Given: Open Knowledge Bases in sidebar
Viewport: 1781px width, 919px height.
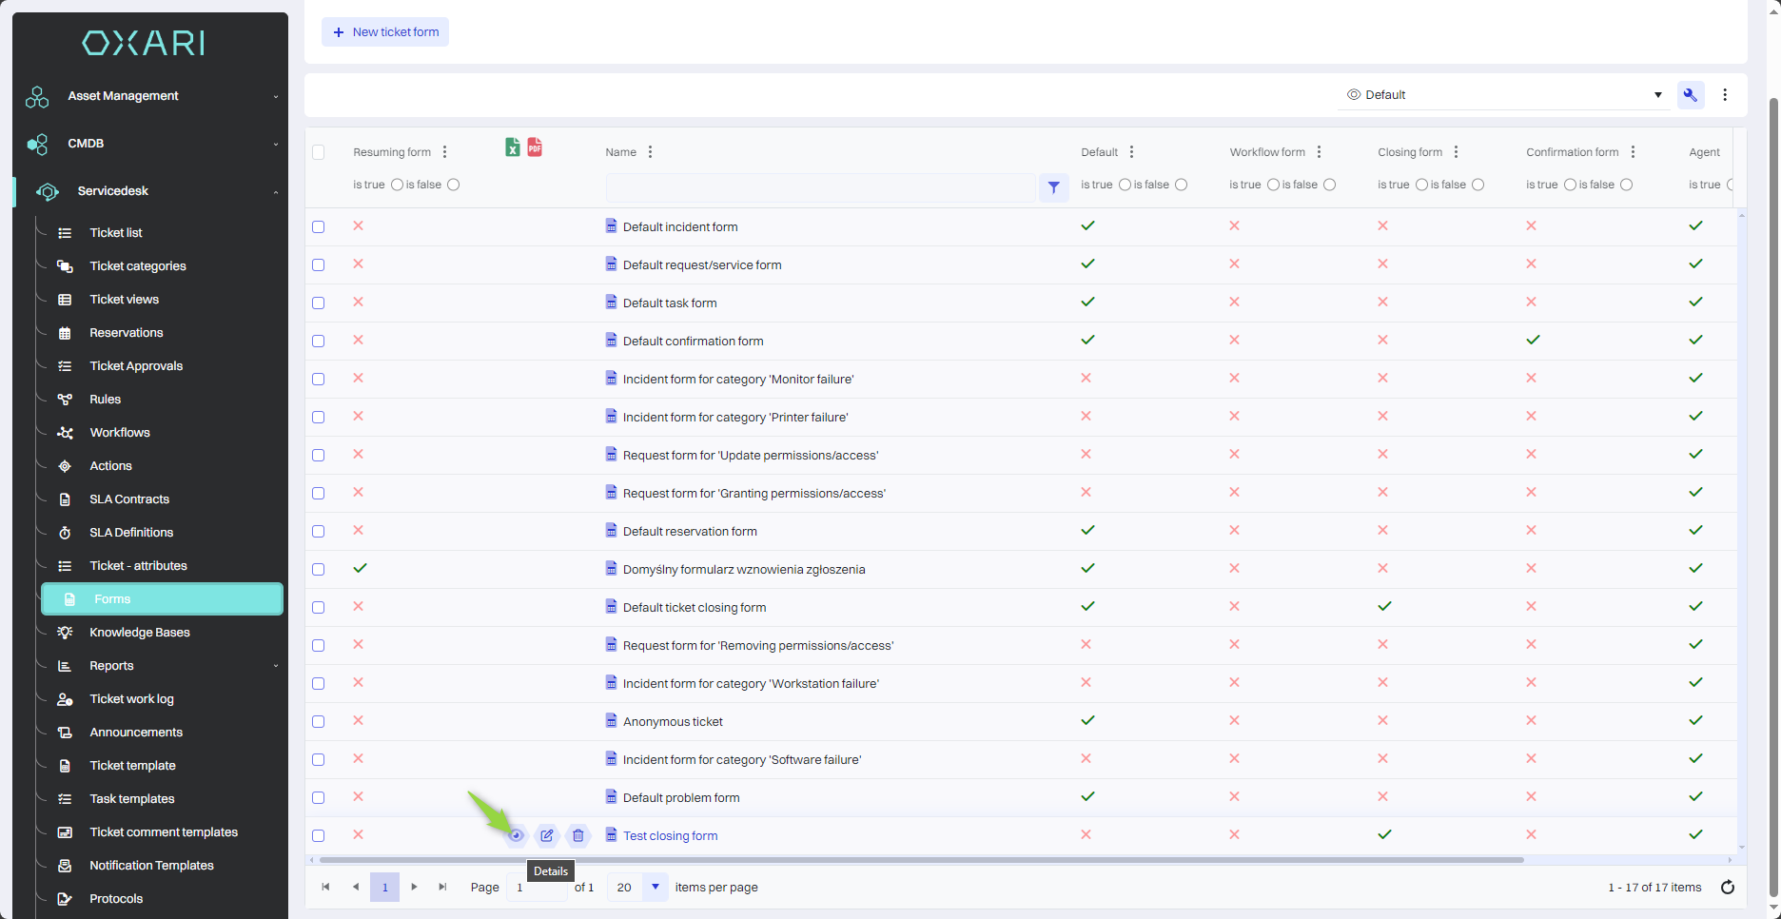Looking at the screenshot, I should (x=140, y=633).
